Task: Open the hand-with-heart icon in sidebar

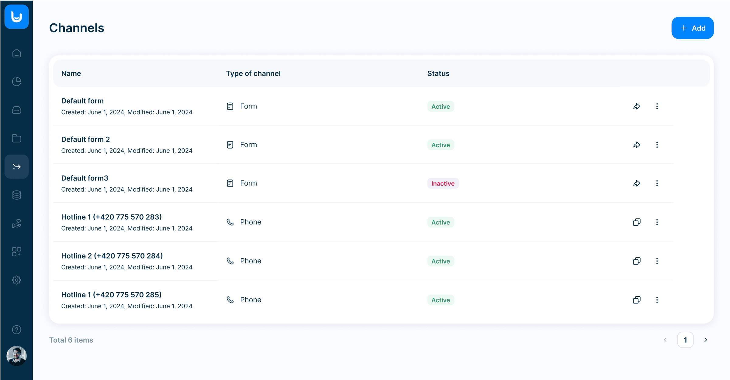Action: click(x=16, y=223)
